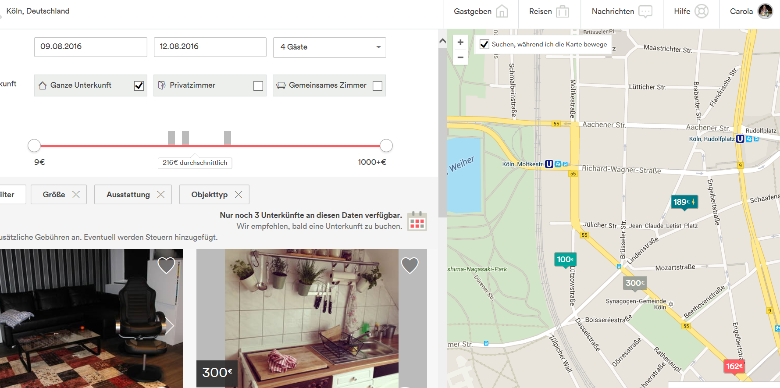Viewport: 780px width, 388px height.
Task: Click the Köln, Rudolfplatz U-Bahn station icon
Action: 740,139
